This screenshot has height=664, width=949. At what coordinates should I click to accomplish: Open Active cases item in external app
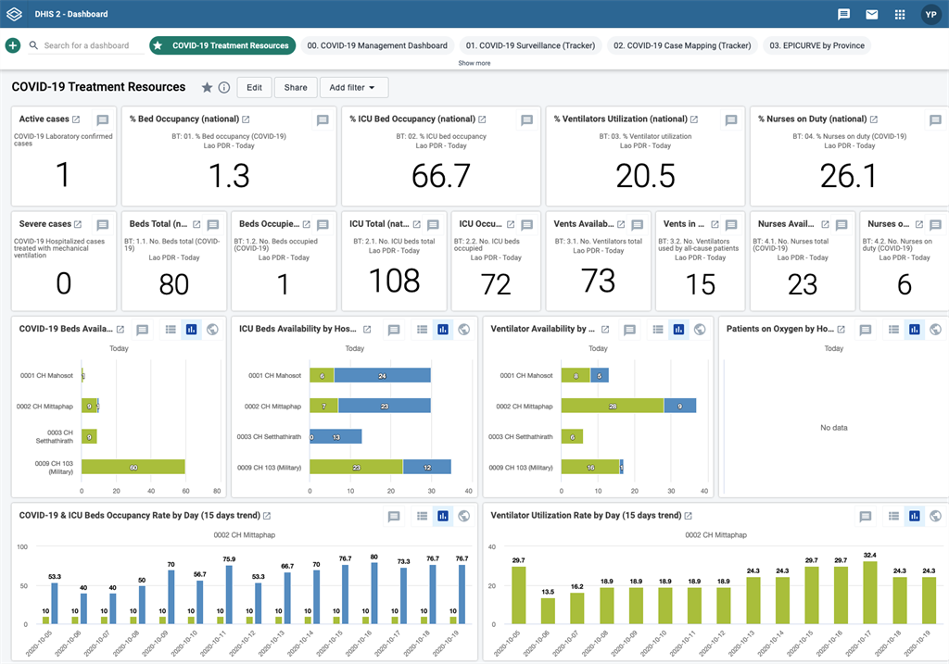pos(76,119)
